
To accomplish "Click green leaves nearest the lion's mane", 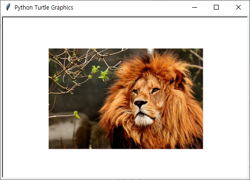I will coord(104,76).
